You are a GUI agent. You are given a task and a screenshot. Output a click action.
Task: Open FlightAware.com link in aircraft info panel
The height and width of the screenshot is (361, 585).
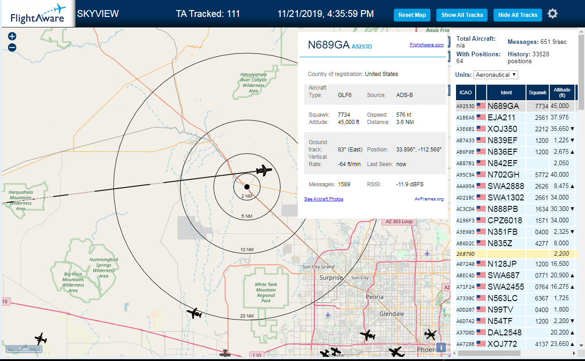pyautogui.click(x=427, y=45)
